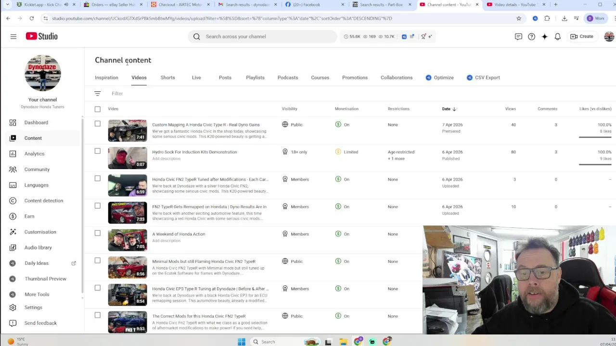Open the 18+ only visibility of Hydro Sock

point(295,152)
